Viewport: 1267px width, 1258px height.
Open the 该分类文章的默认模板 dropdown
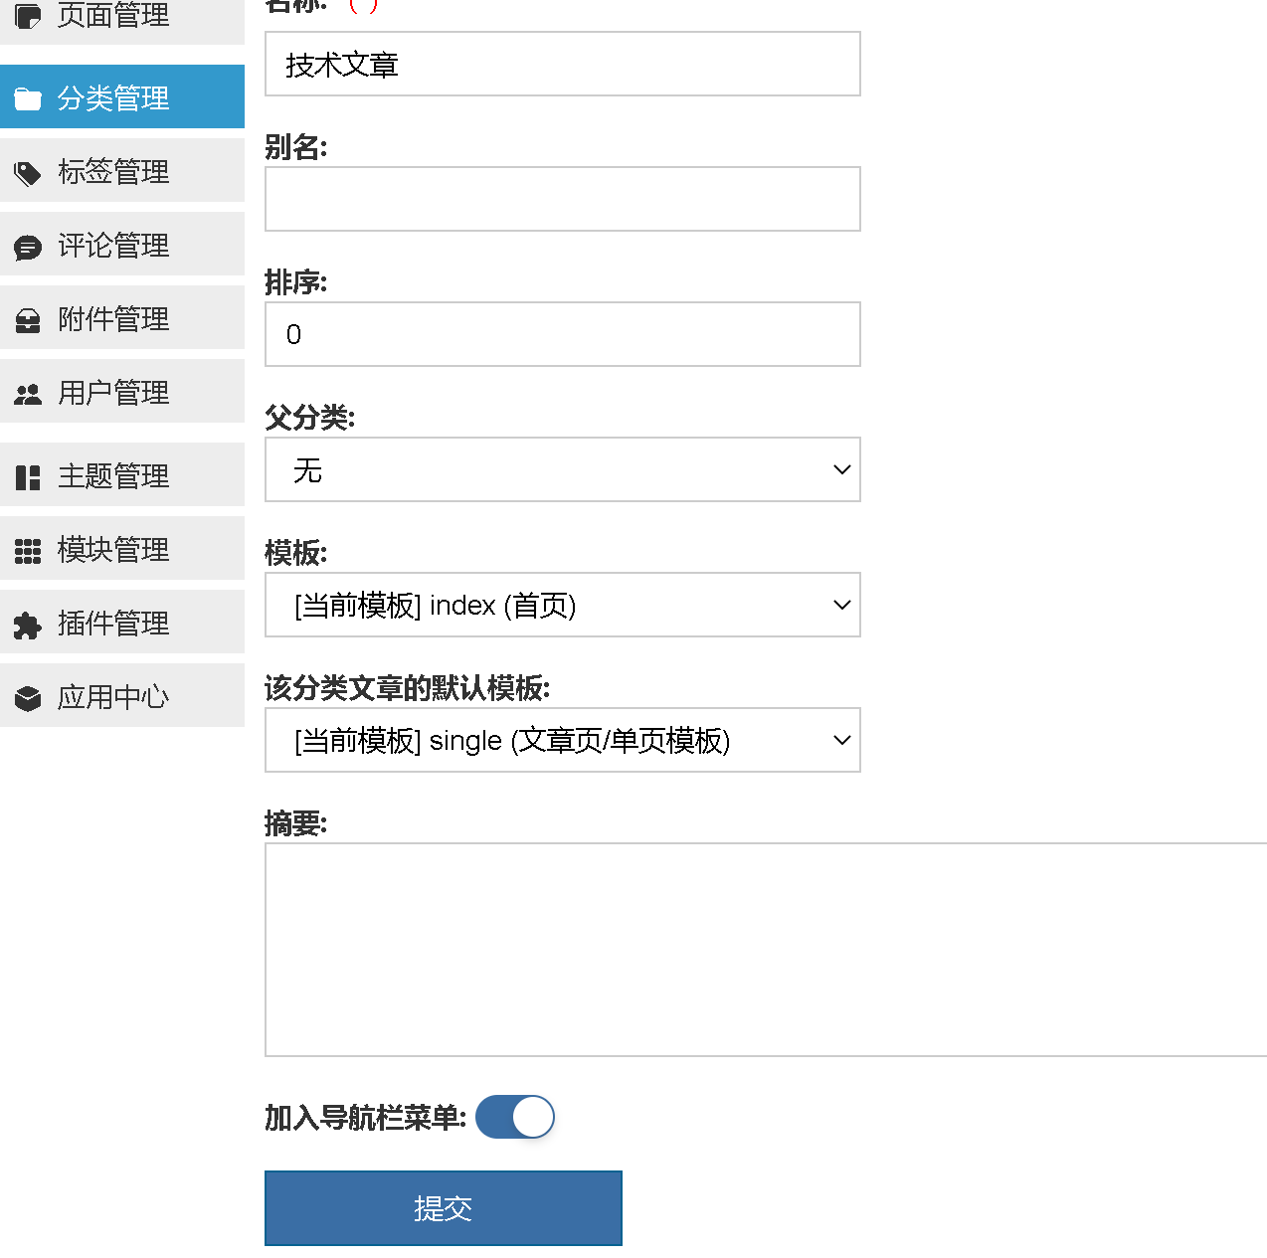point(563,740)
